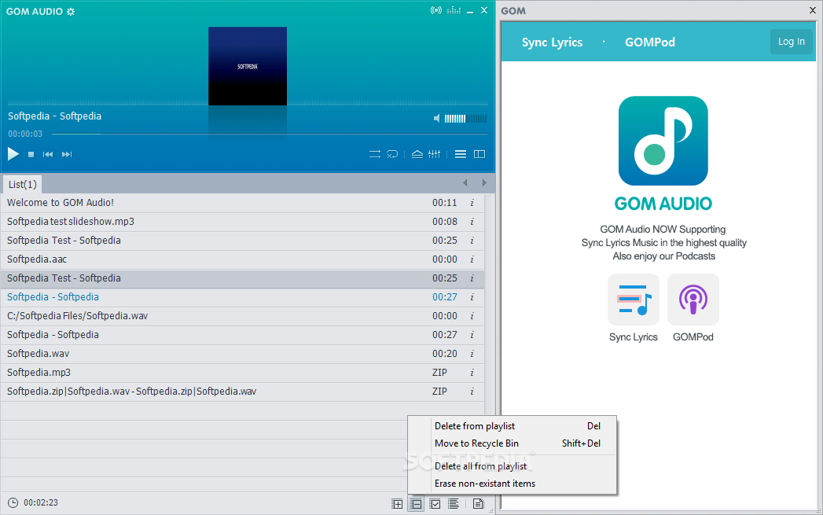Select Softpedia.wav track with 00:20 duration

[242, 354]
